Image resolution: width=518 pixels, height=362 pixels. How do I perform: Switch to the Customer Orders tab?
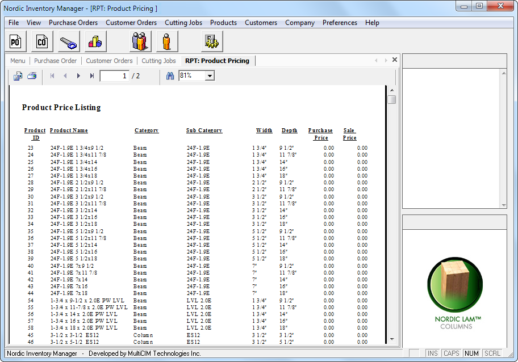pos(109,61)
